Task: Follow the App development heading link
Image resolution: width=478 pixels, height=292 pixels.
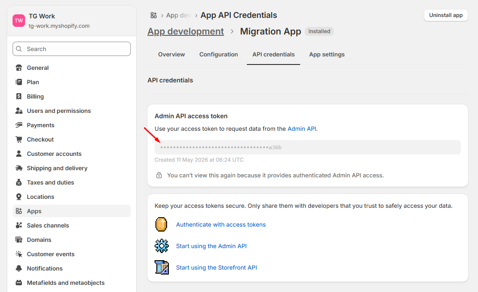Action: click(x=185, y=31)
